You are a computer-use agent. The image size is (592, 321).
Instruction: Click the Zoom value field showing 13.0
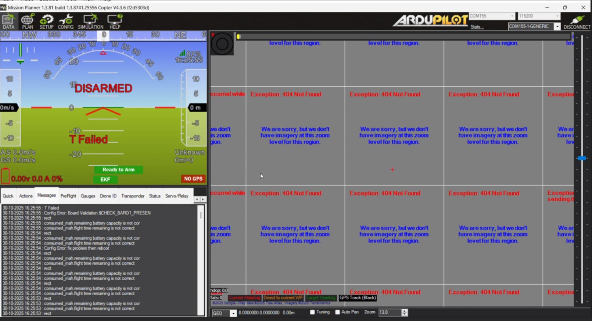(390, 313)
